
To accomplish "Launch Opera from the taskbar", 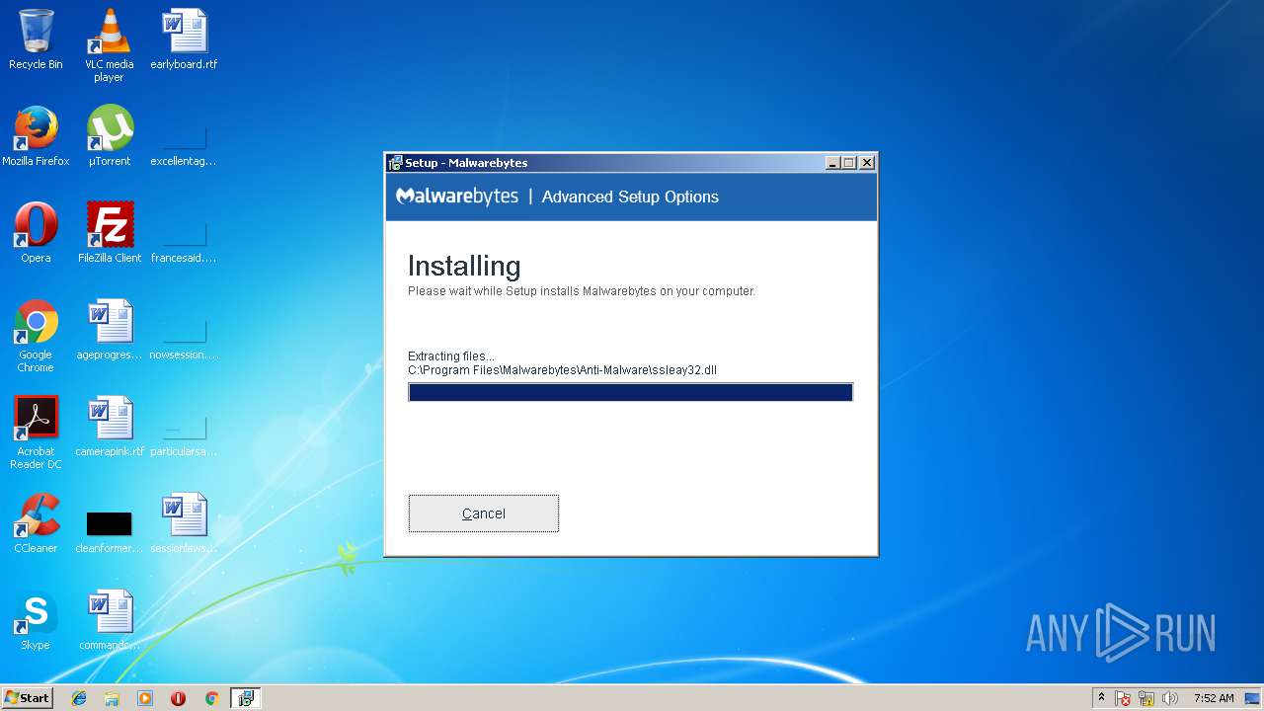I will click(x=178, y=698).
